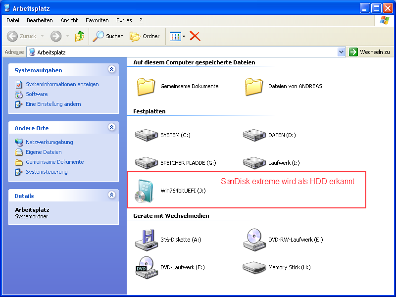Image resolution: width=396 pixels, height=297 pixels.
Task: Click the Forward arrow icon
Action: (x=56, y=36)
